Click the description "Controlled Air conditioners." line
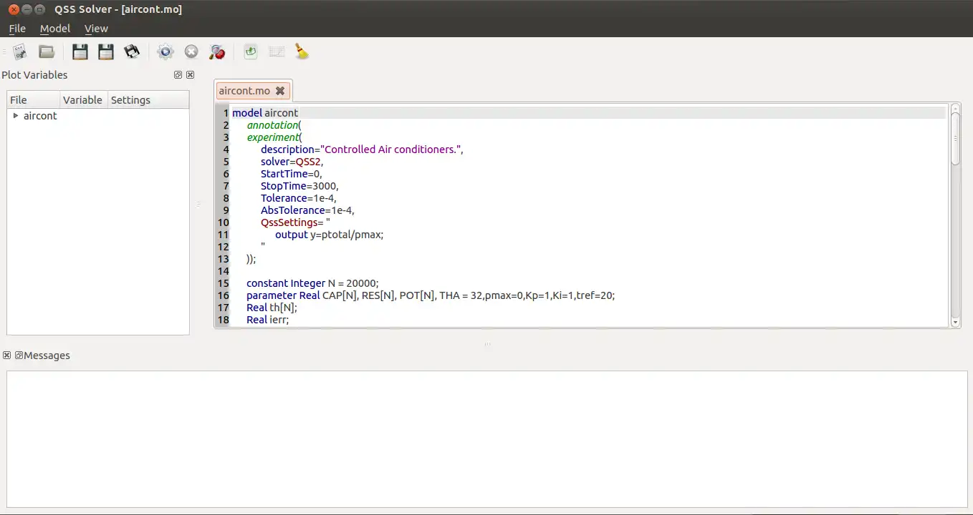 (x=363, y=149)
